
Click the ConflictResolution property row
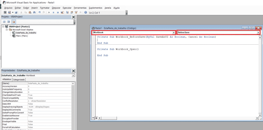coord(36,101)
